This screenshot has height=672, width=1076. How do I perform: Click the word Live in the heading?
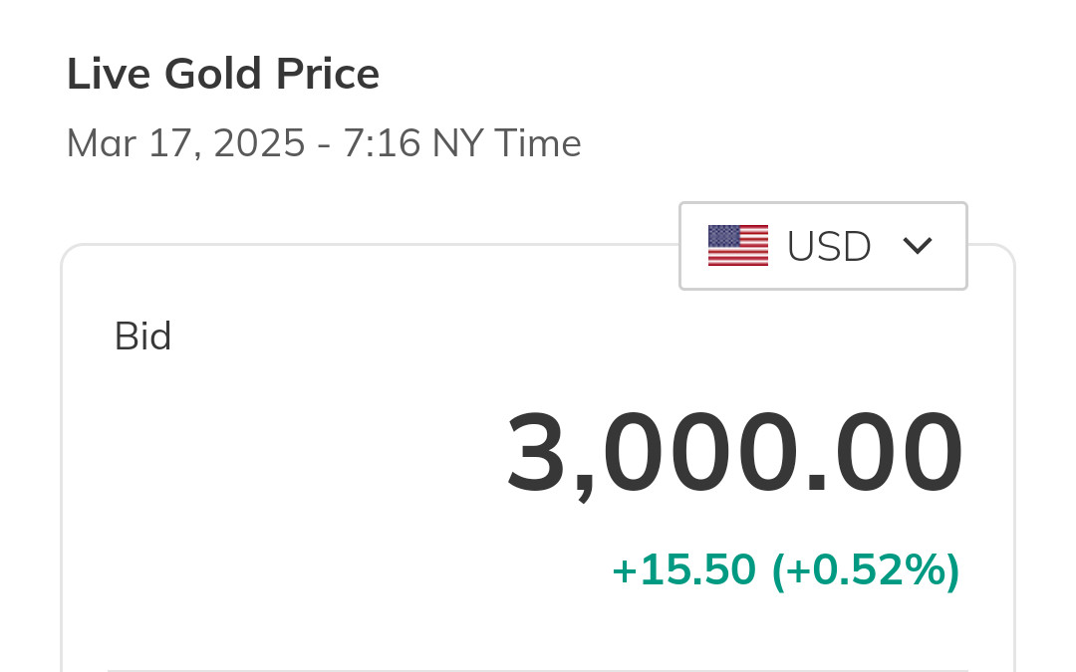[108, 75]
